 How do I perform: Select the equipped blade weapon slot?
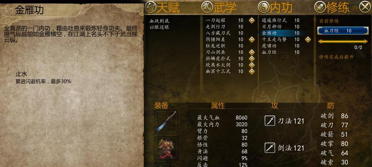click(x=166, y=121)
